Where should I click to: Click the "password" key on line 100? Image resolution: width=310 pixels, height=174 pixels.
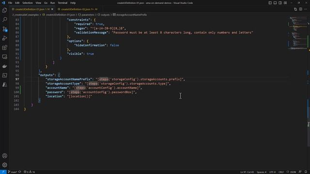[x=54, y=92]
